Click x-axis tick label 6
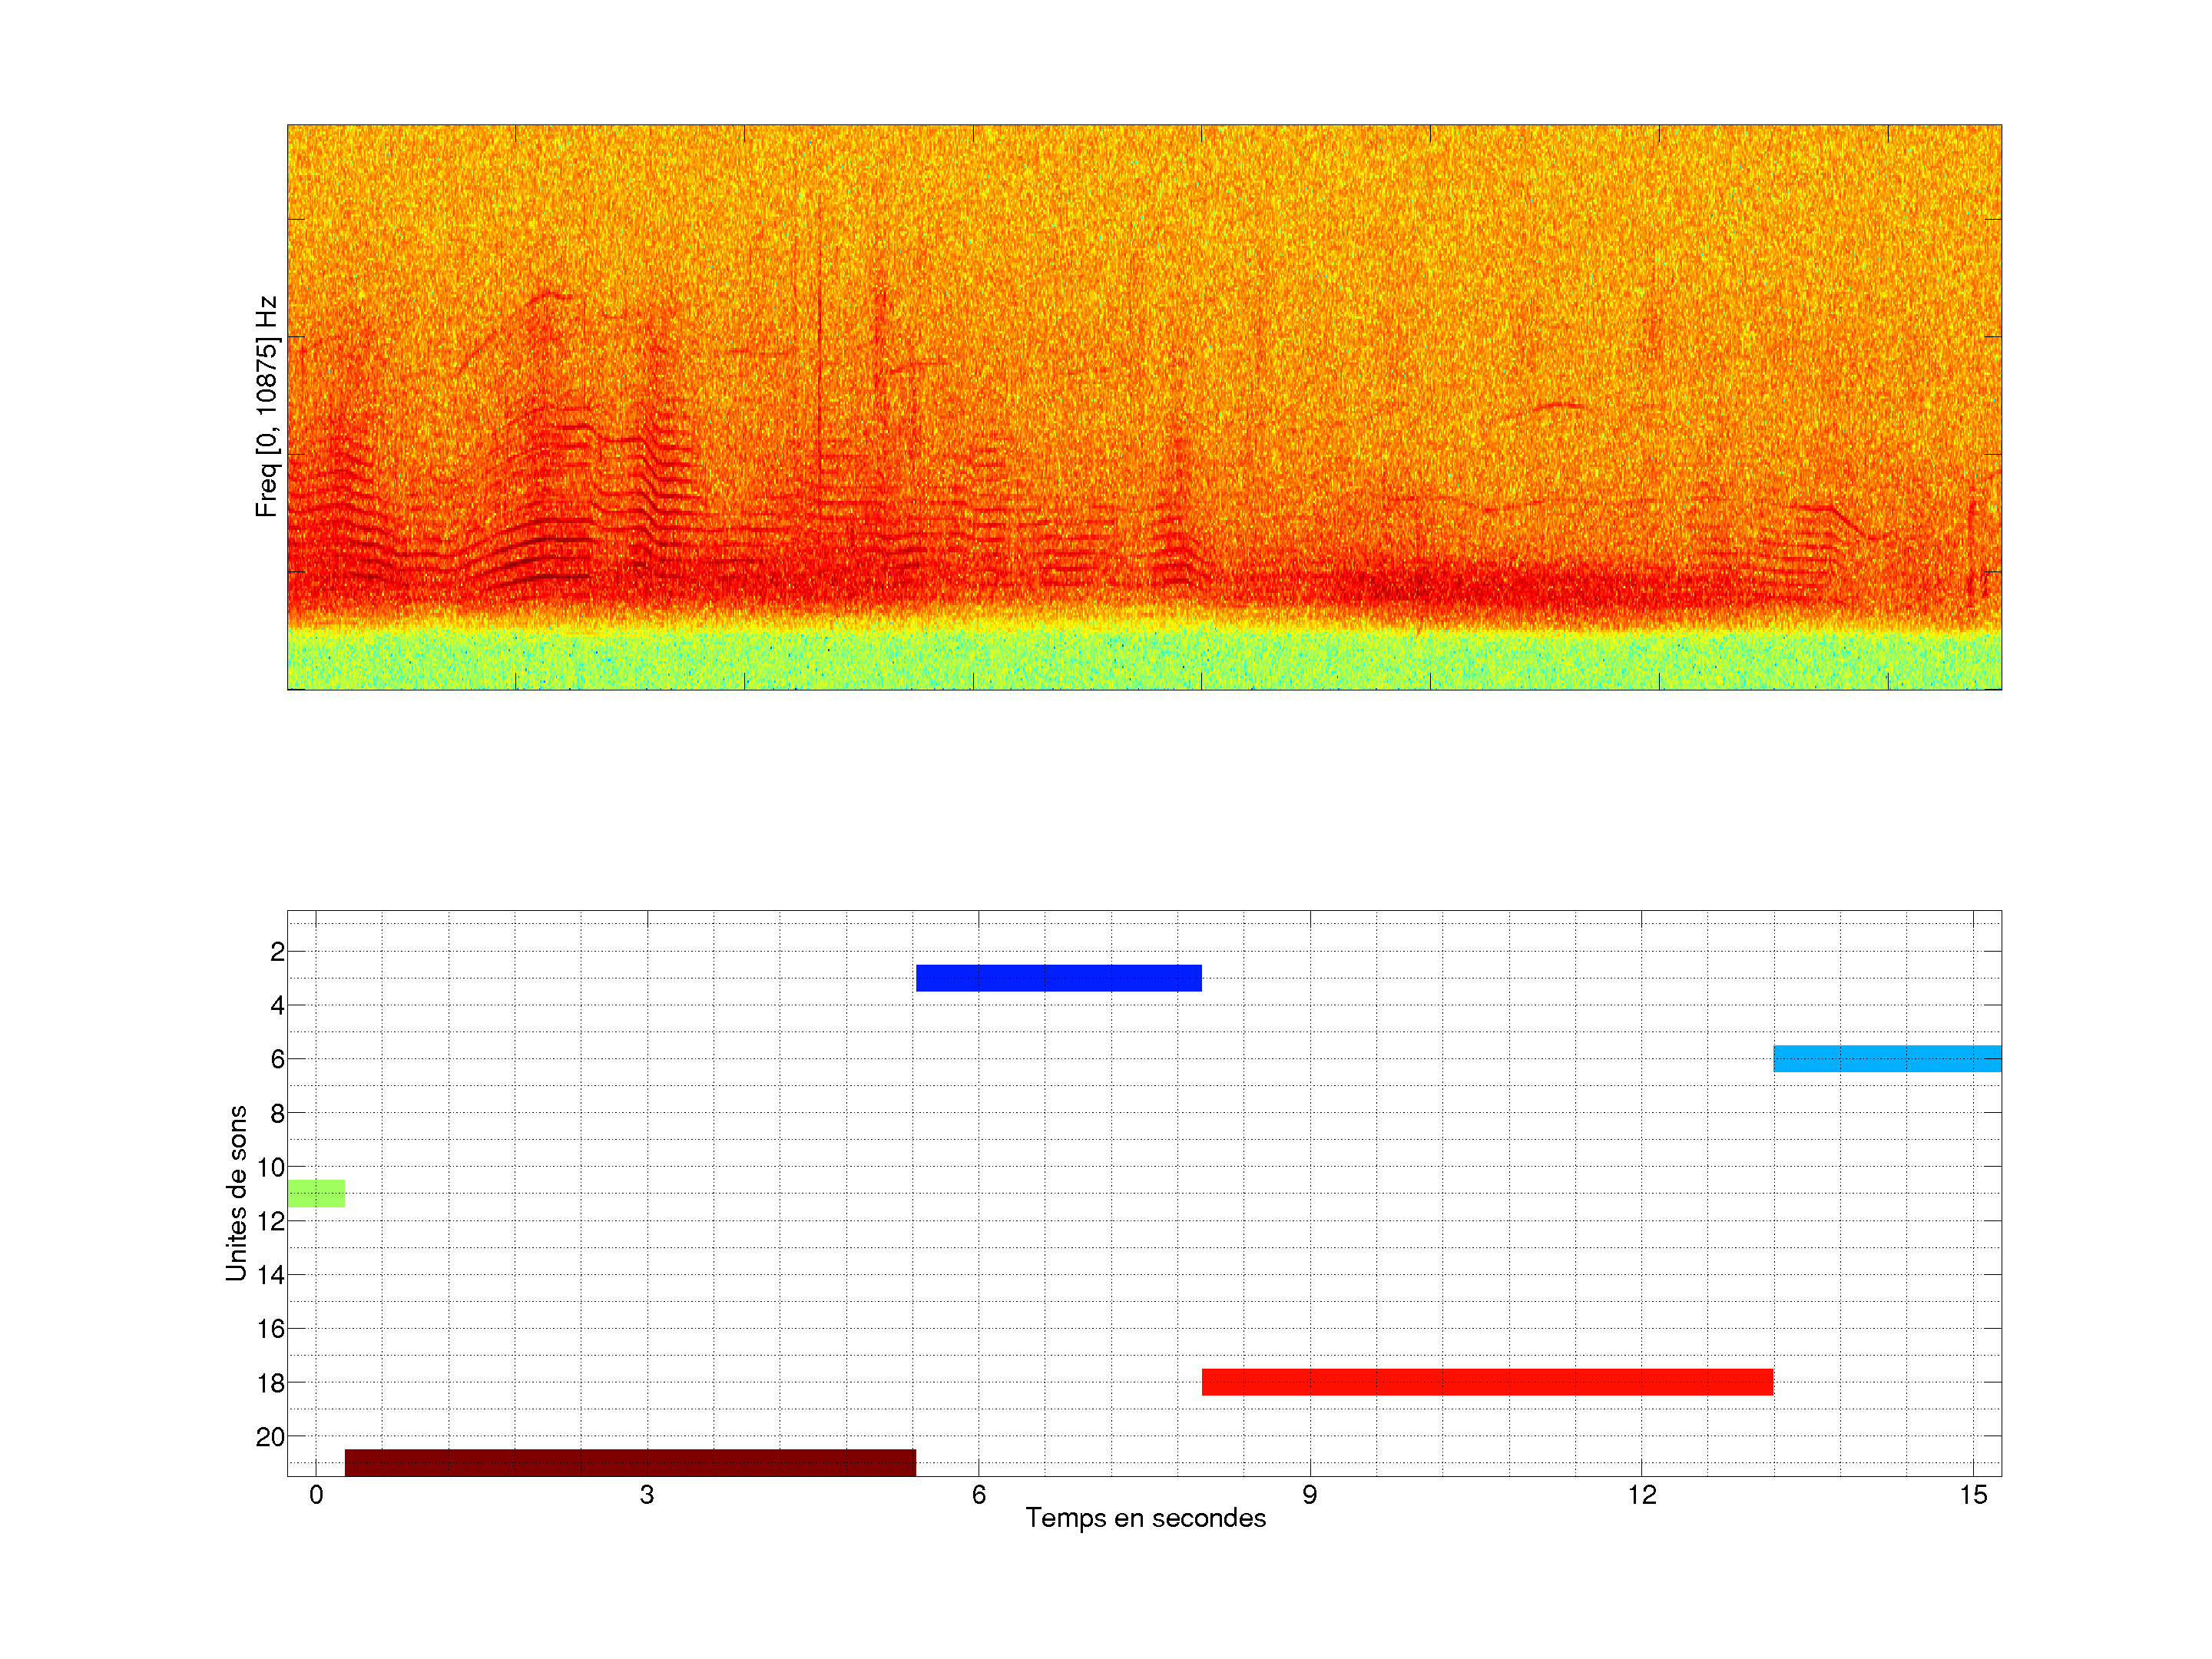The height and width of the screenshot is (1659, 2212). tap(978, 1495)
